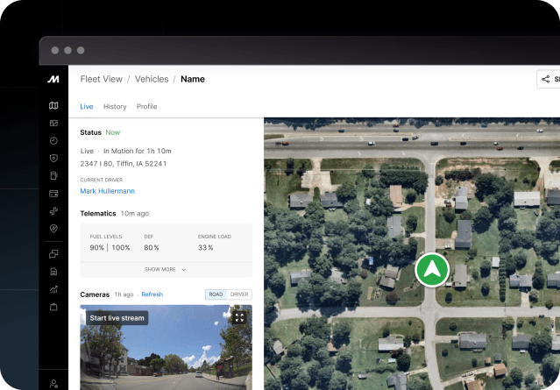This screenshot has height=390, width=560.
Task: Switch to the Profile tab
Action: click(x=146, y=107)
